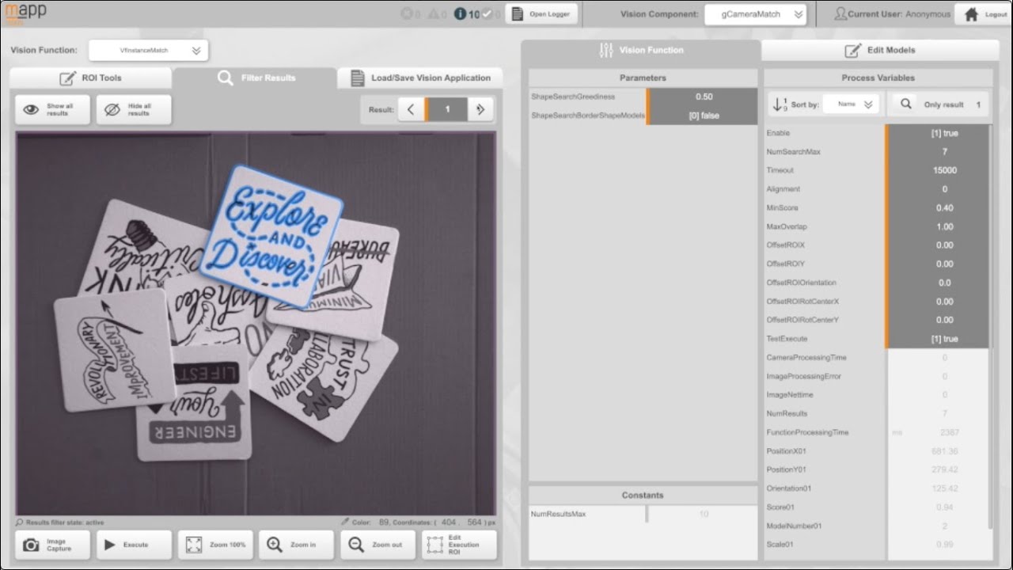Click the OffsetROIRotCenterY value field
The image size is (1013, 570).
tap(939, 320)
